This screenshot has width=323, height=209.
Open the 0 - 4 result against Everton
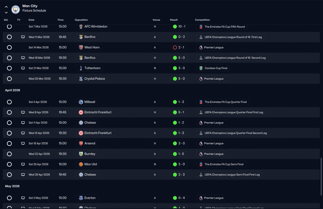click(179, 198)
